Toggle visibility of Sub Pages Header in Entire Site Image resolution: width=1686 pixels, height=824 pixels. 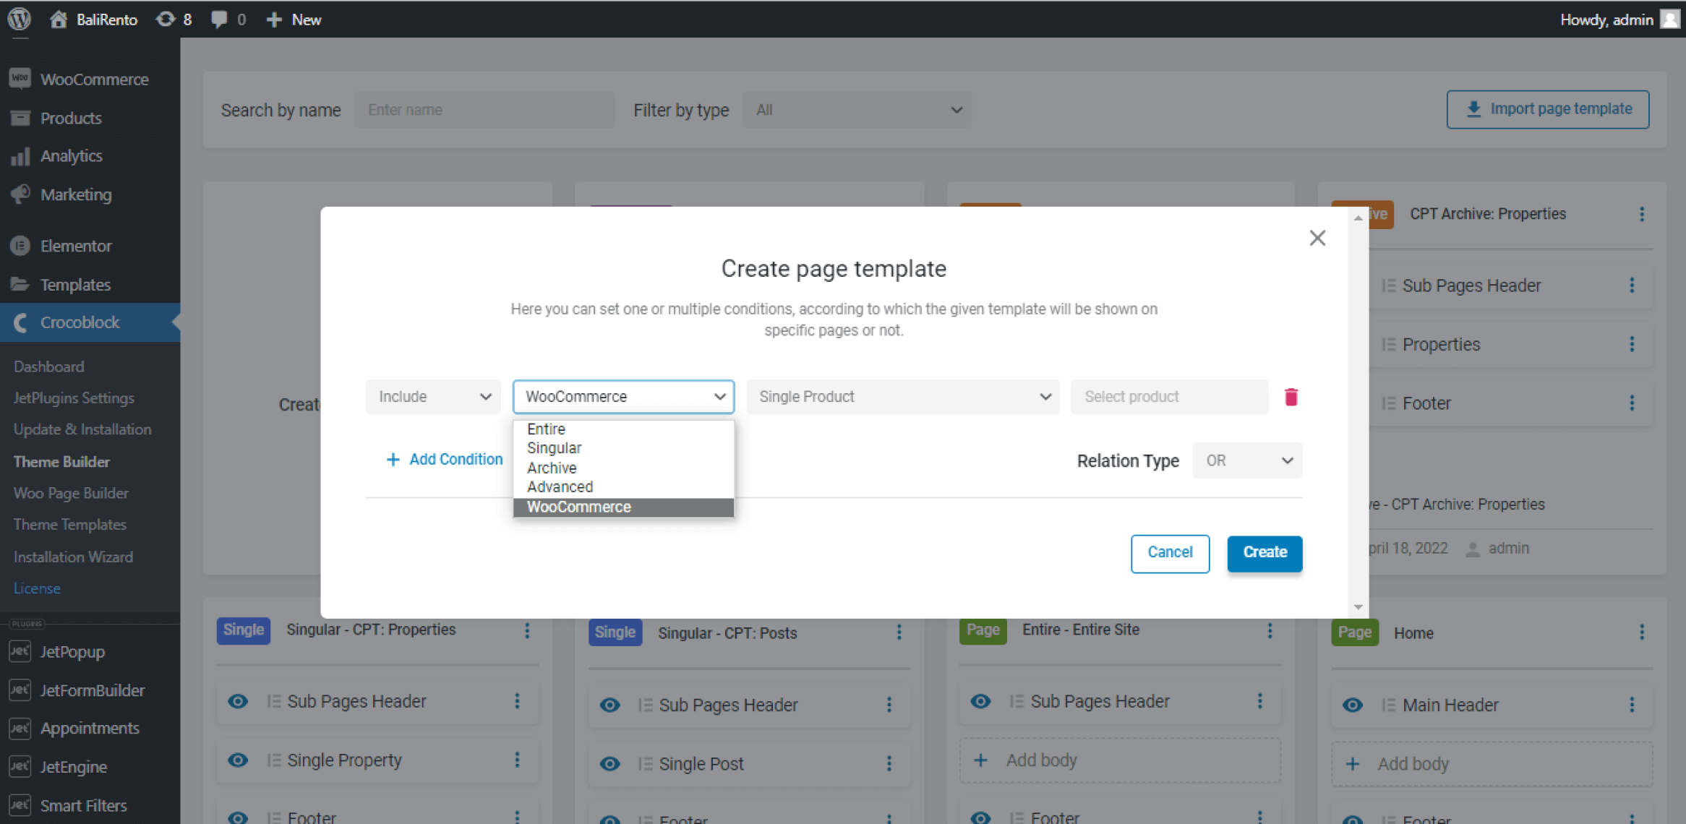[x=980, y=701]
